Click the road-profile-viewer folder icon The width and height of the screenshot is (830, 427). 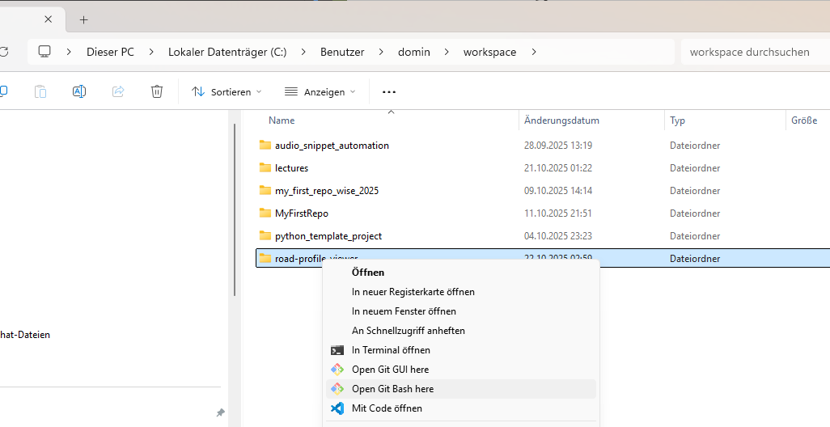265,258
